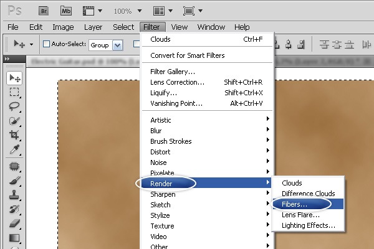The height and width of the screenshot is (249, 374).
Task: Choose Lighting Effects... filter
Action: click(308, 225)
